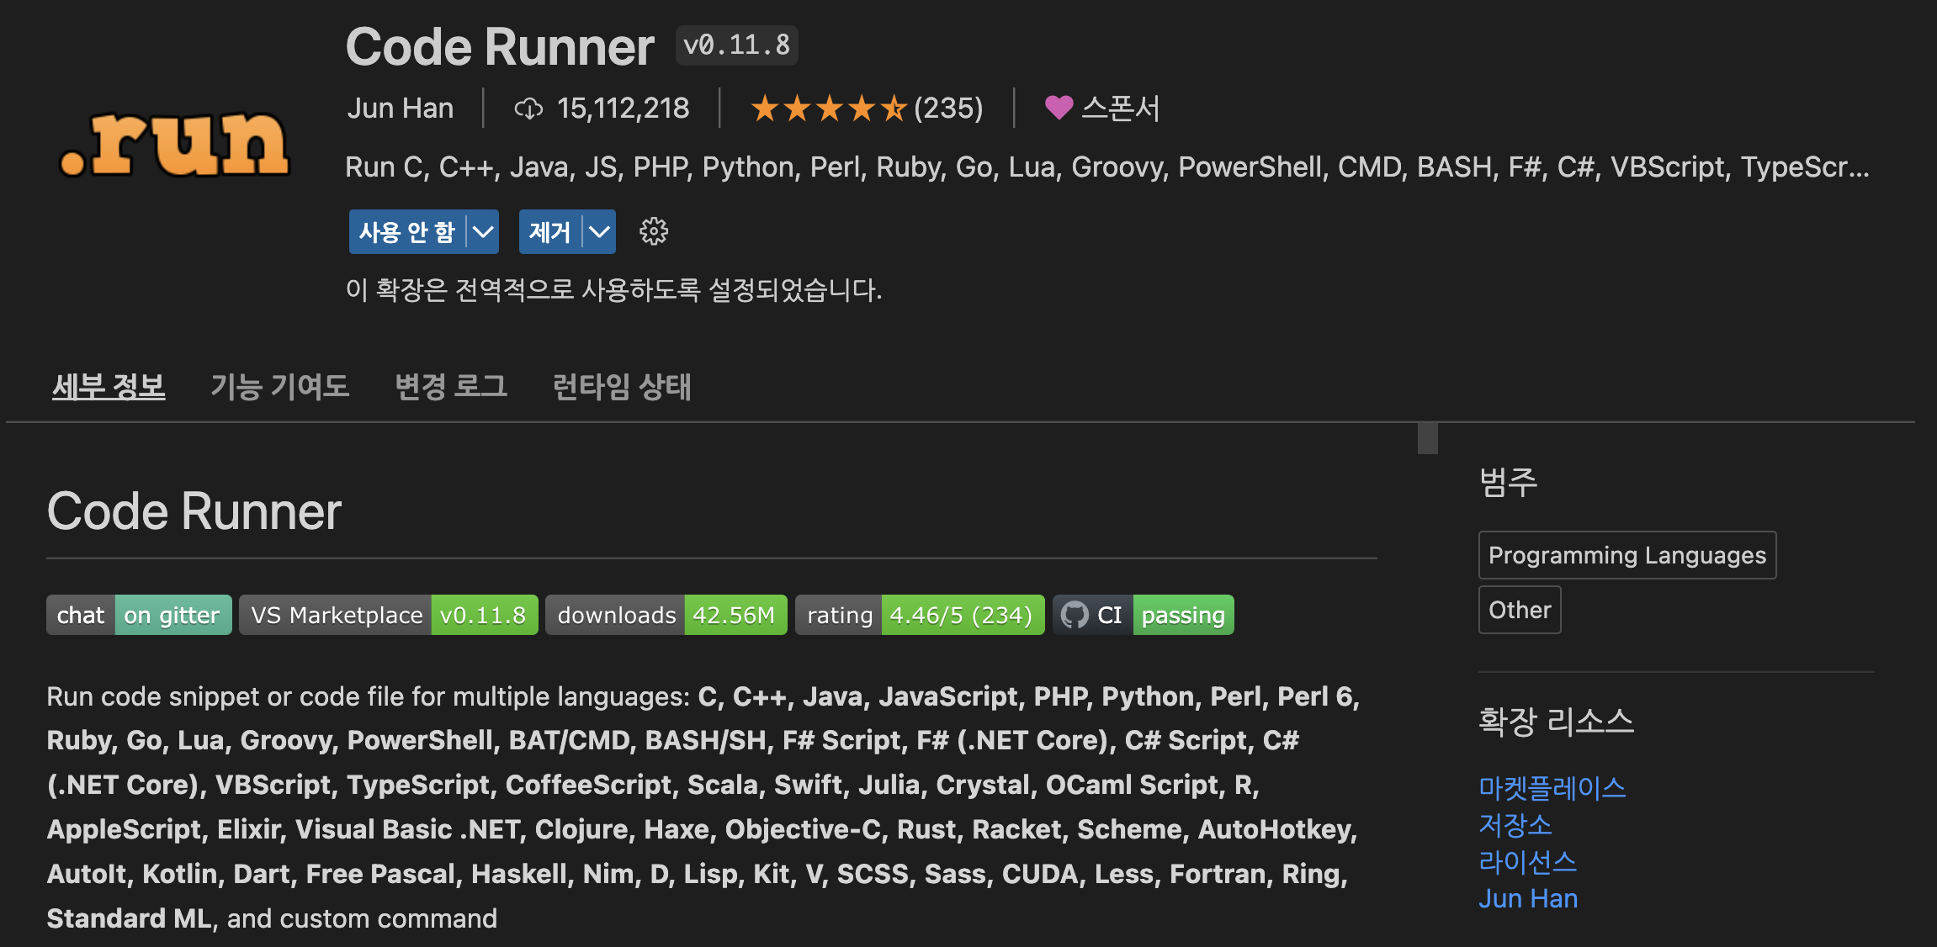Image resolution: width=1937 pixels, height=947 pixels.
Task: Click the extension settings gear icon
Action: [x=653, y=231]
